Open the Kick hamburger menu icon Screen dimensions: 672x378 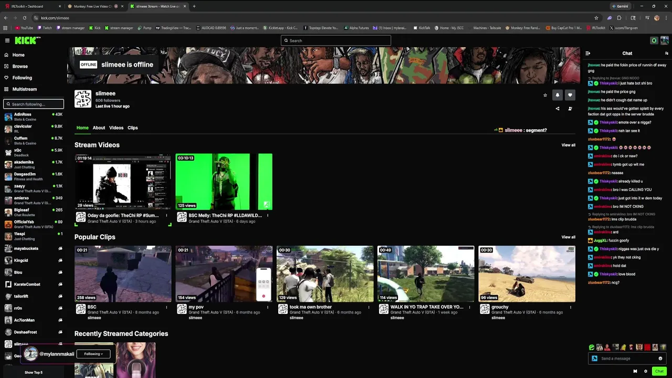[x=7, y=40]
